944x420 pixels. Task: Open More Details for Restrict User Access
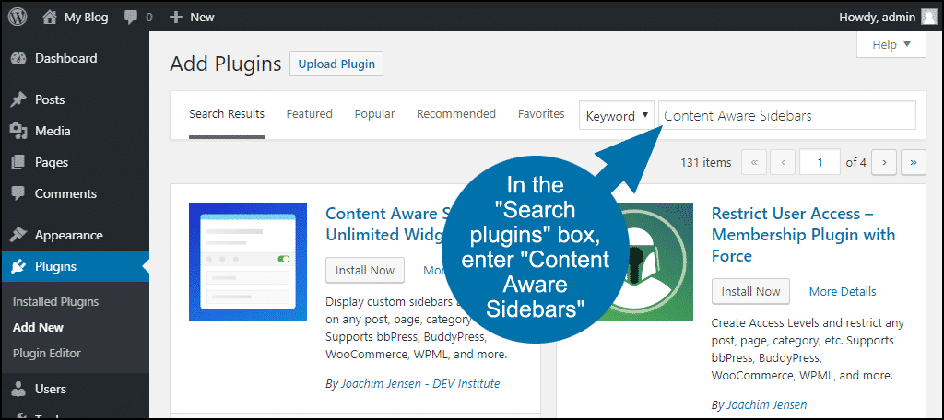843,292
